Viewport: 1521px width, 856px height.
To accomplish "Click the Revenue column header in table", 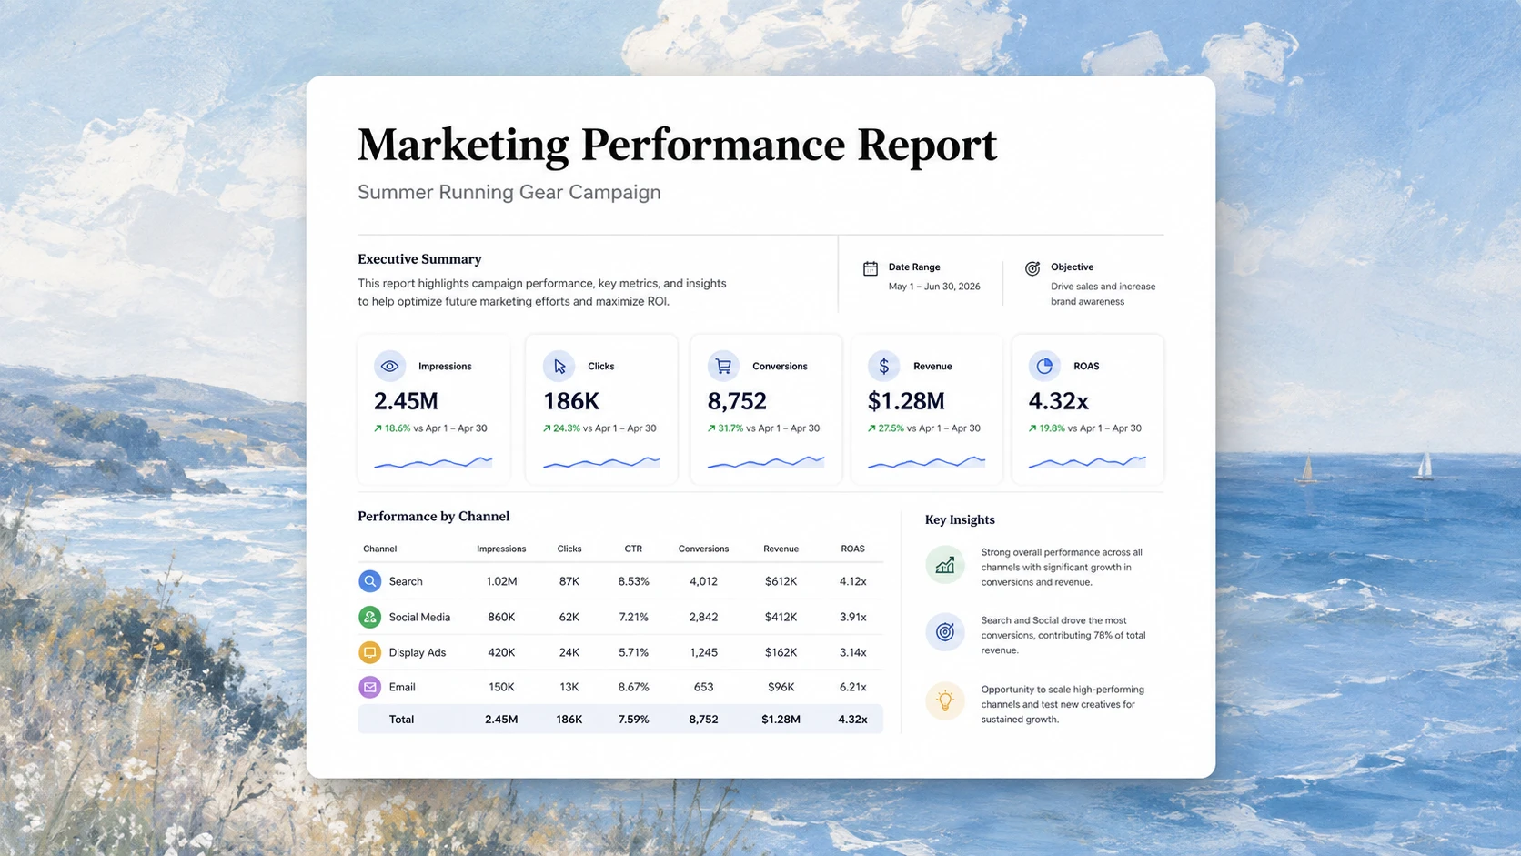I will click(781, 549).
